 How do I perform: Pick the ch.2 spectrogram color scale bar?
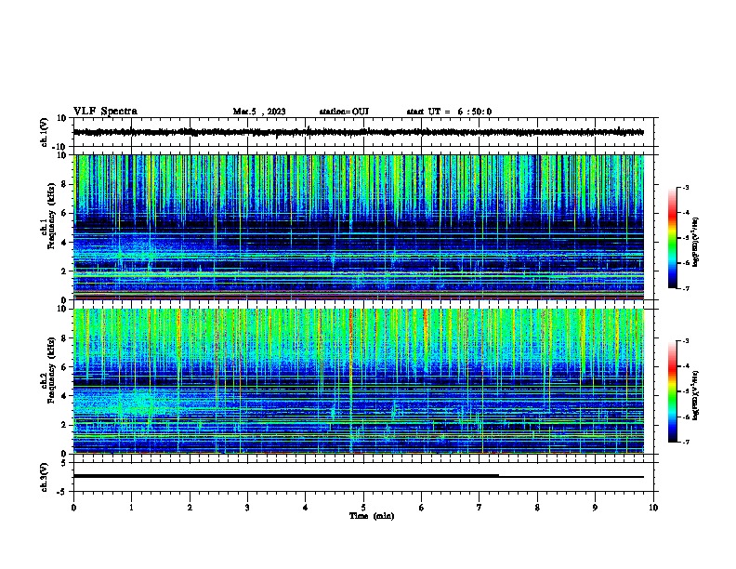click(x=673, y=391)
